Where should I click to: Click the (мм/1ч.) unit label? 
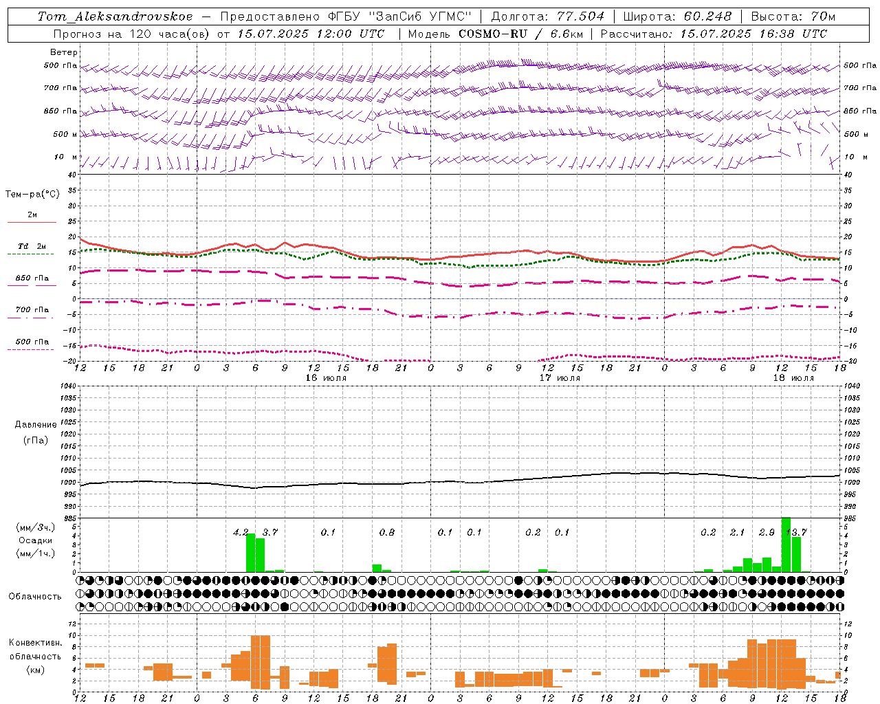click(35, 553)
